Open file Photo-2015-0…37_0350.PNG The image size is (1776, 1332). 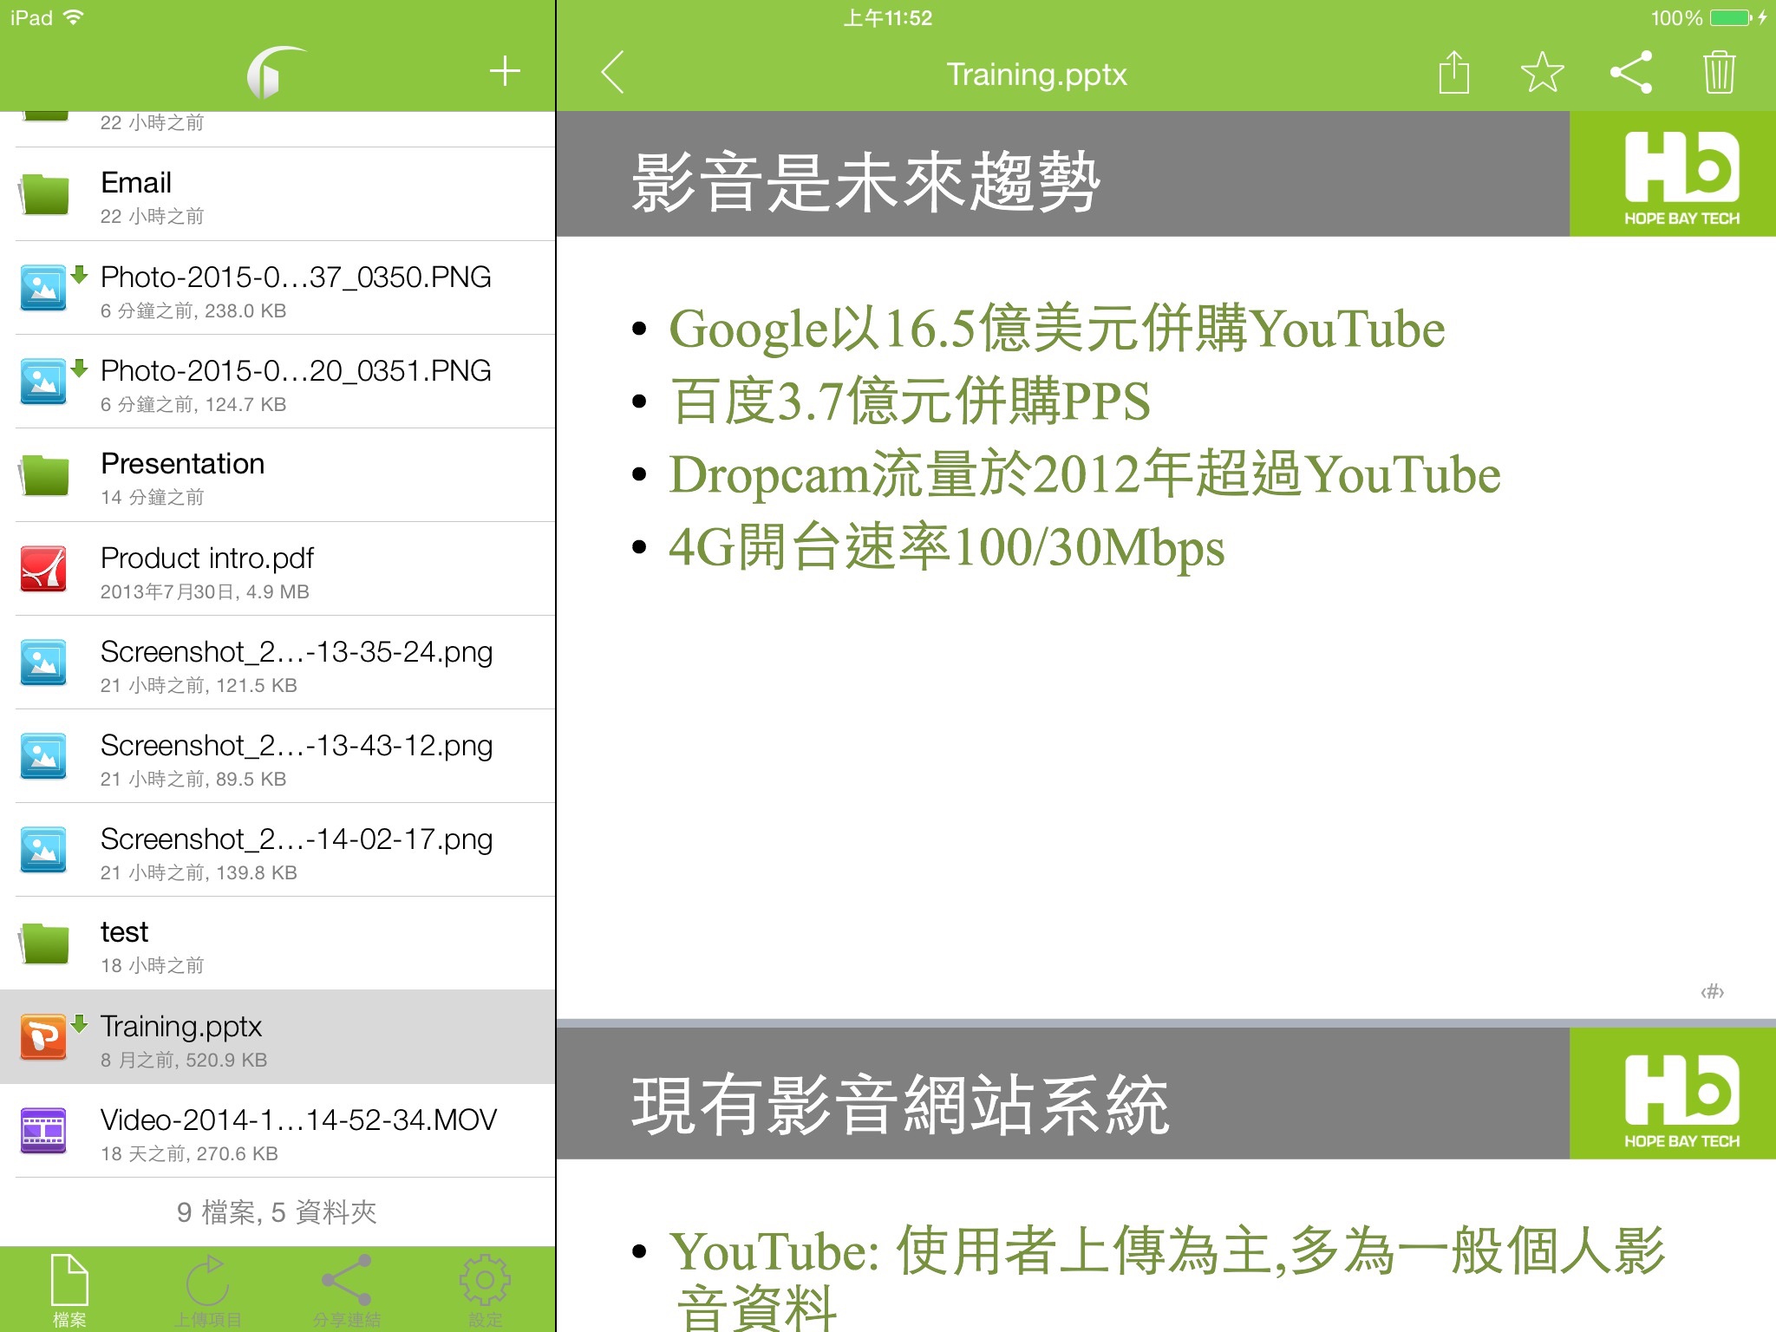click(x=277, y=288)
